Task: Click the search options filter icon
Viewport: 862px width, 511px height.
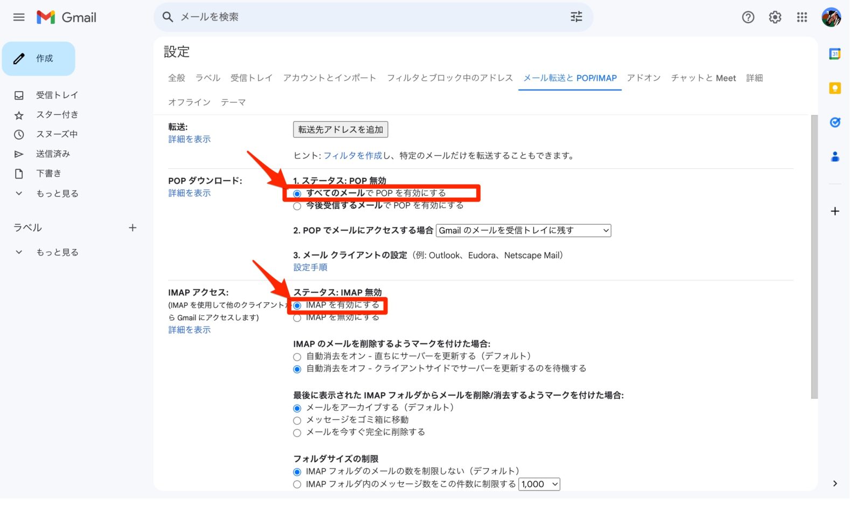Action: point(576,17)
